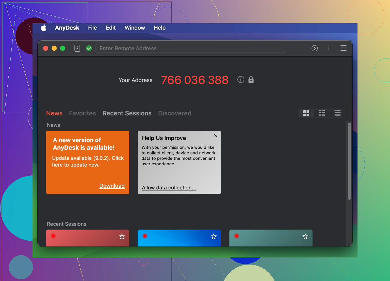Viewport: 390px width, 281px height.
Task: Focus the Enter Remote Address field
Action: click(x=191, y=48)
